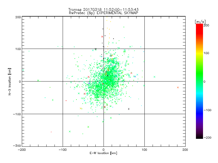Select the 'N-S location [km]' axis label
Viewport: 218px width, 163px height.
10,81
